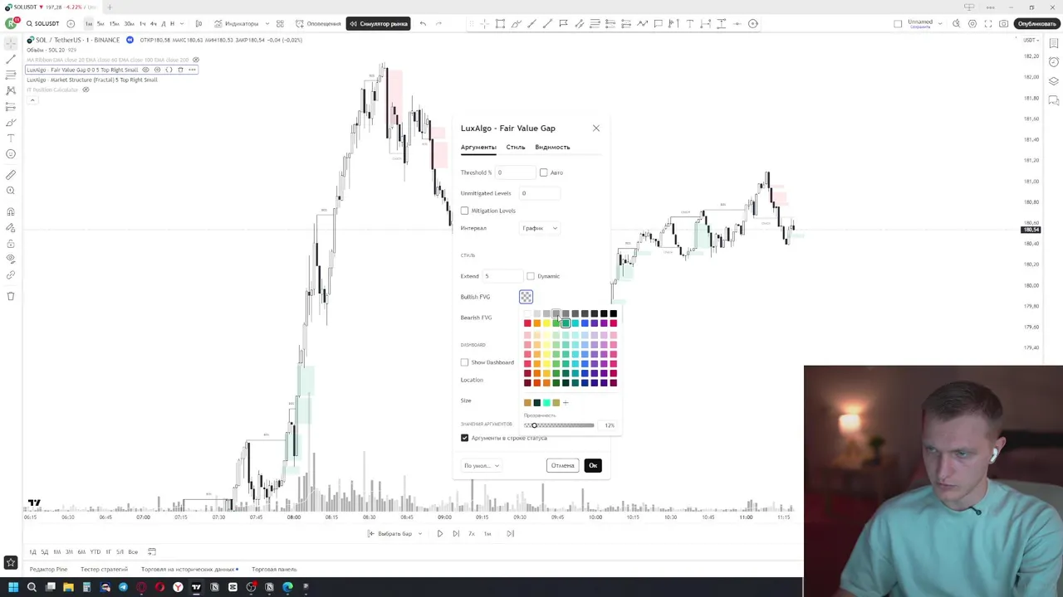Image resolution: width=1063 pixels, height=597 pixels.
Task: Enable the Авто checkbox
Action: [543, 172]
